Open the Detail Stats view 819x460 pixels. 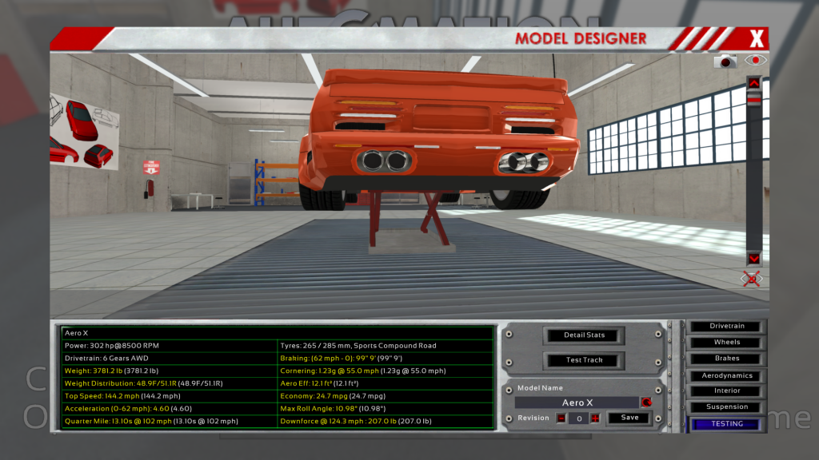pyautogui.click(x=584, y=335)
